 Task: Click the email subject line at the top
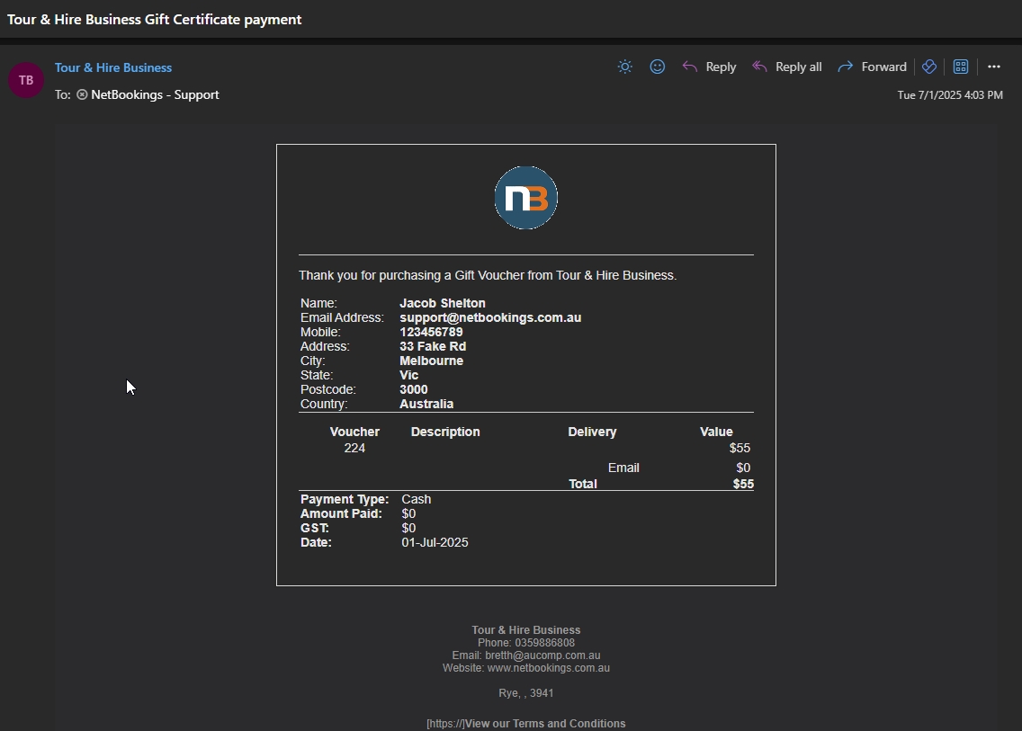point(155,20)
